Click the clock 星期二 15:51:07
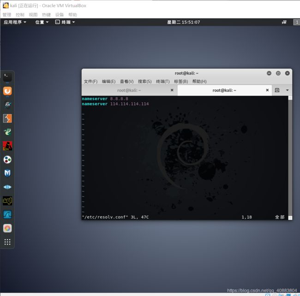The width and height of the screenshot is (300, 296). (x=184, y=22)
